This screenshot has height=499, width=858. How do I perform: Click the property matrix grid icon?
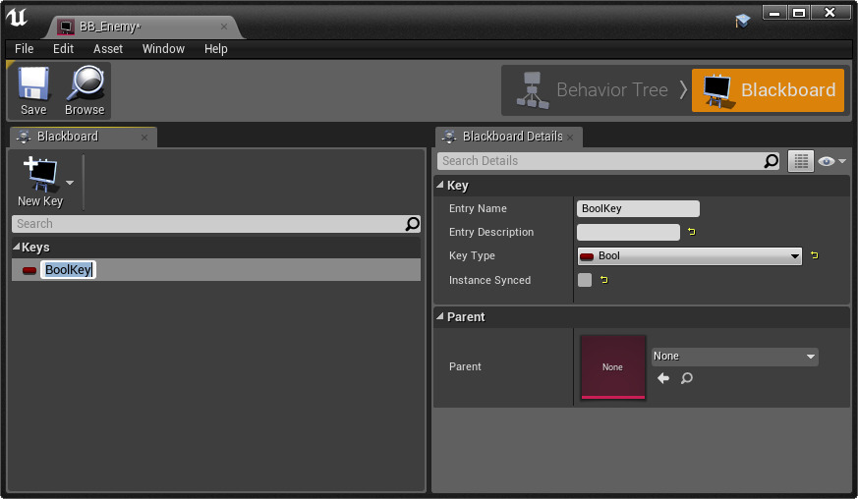[x=800, y=161]
